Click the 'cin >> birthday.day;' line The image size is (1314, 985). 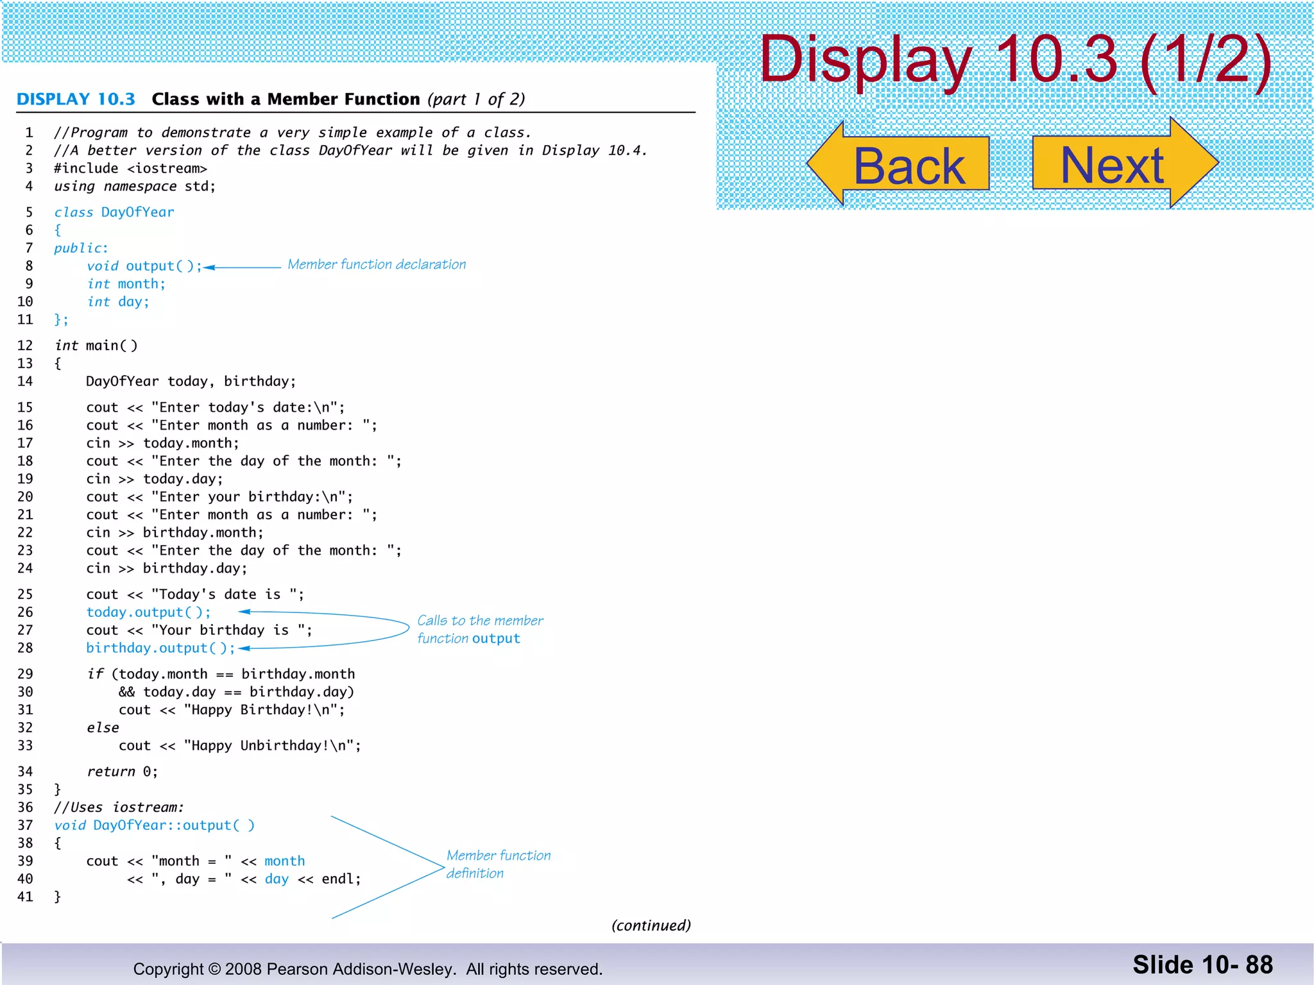pos(167,569)
